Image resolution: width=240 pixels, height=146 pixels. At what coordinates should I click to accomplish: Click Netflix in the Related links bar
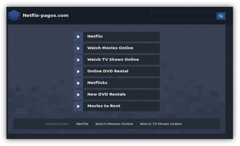[x=82, y=124]
